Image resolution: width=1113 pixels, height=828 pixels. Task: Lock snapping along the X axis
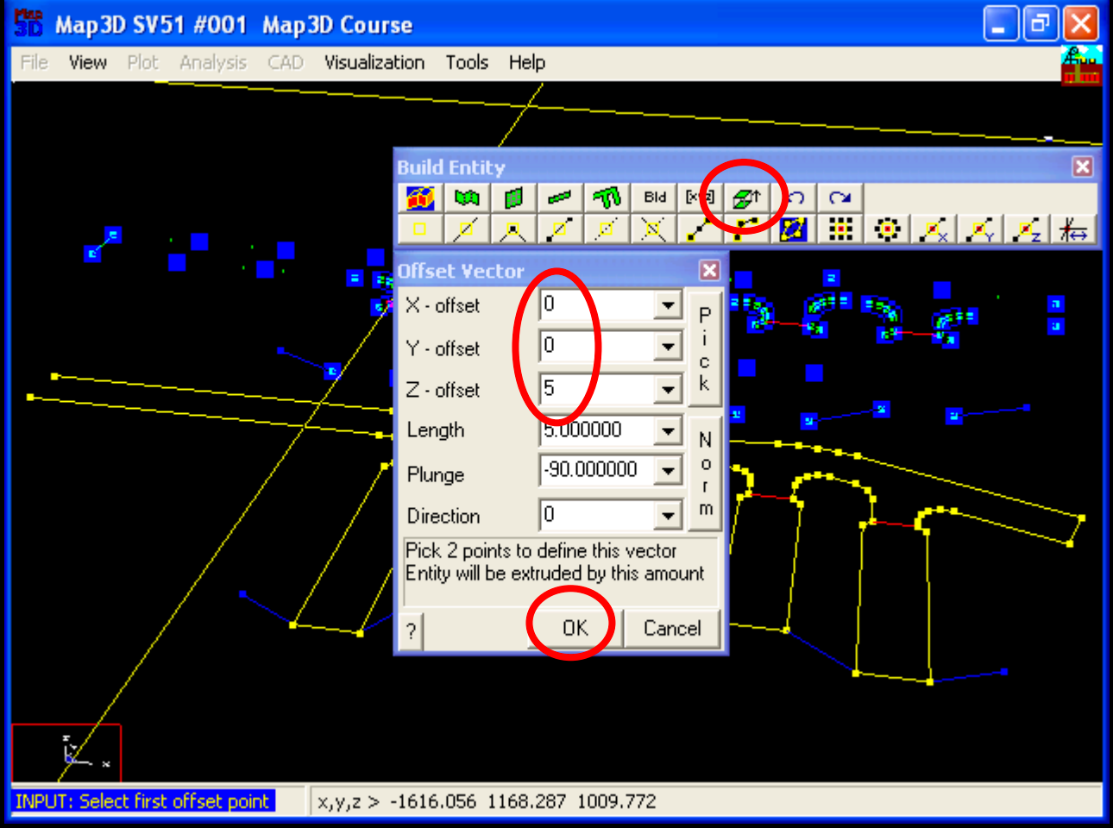click(x=934, y=229)
